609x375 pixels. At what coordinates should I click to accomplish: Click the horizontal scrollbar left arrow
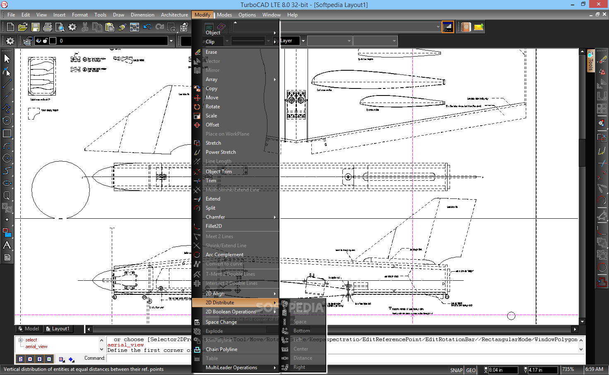coord(88,329)
